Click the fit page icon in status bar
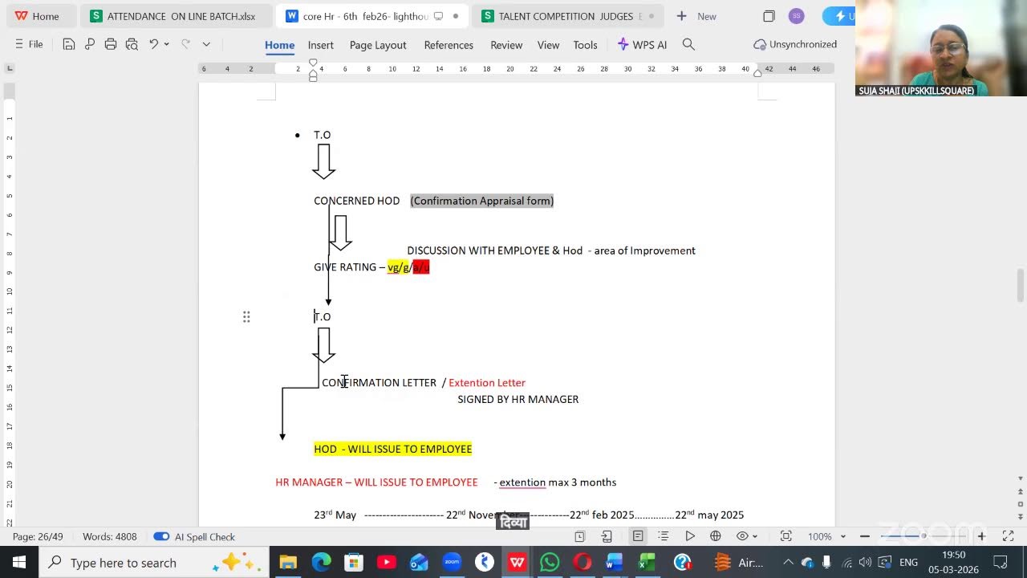Image resolution: width=1027 pixels, height=578 pixels. [x=786, y=536]
